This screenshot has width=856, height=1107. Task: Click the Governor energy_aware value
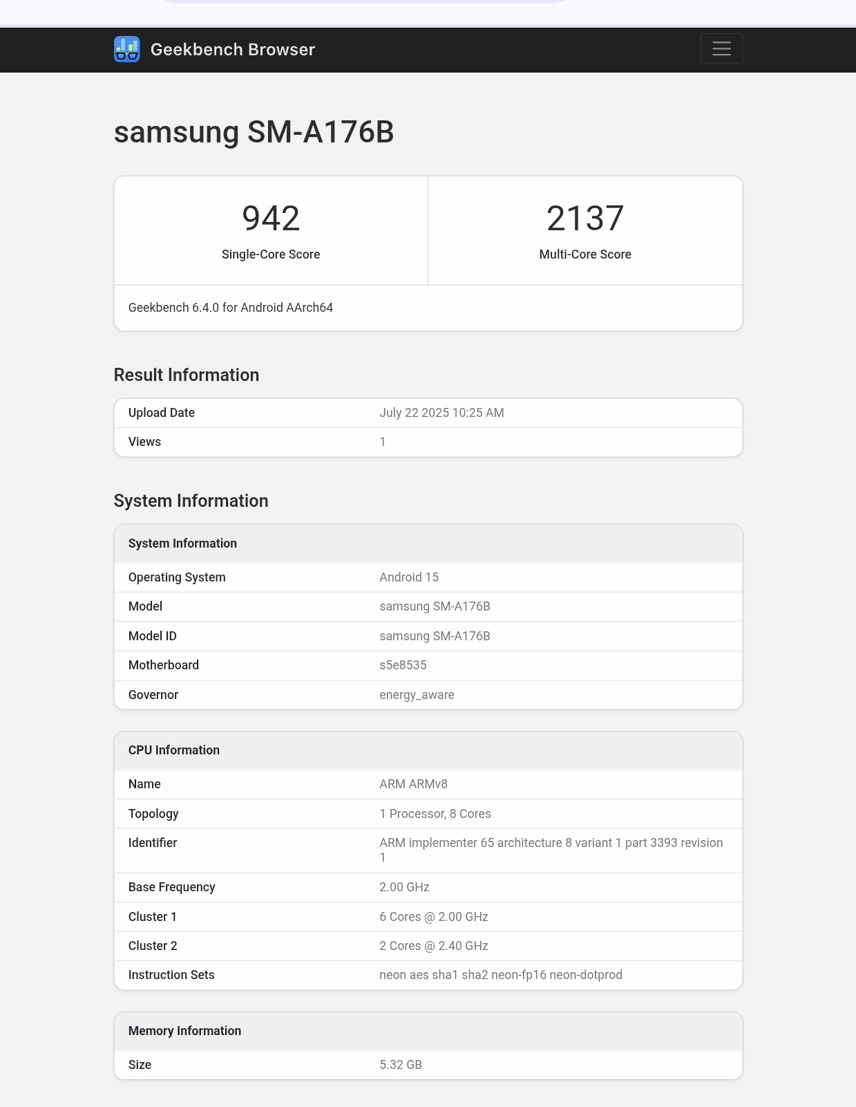(x=416, y=695)
